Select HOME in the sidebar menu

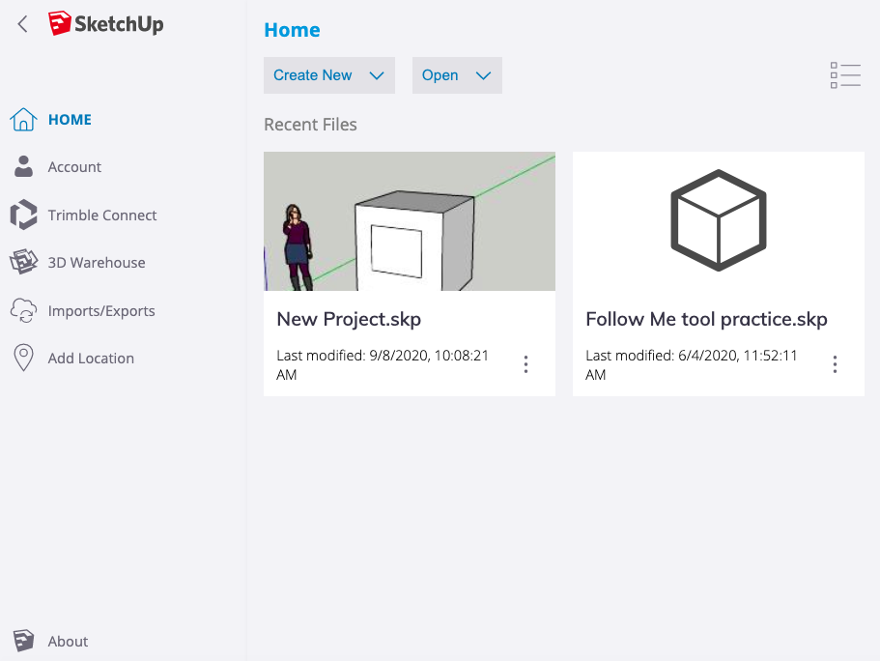[70, 119]
